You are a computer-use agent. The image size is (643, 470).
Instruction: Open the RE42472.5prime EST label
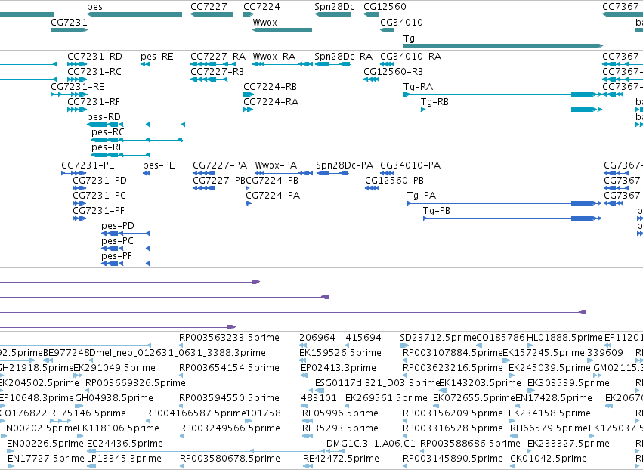342,459
